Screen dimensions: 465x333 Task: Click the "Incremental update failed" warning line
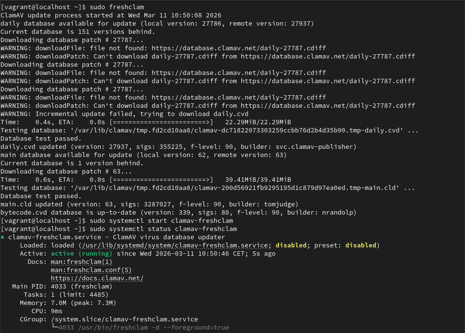coord(124,114)
